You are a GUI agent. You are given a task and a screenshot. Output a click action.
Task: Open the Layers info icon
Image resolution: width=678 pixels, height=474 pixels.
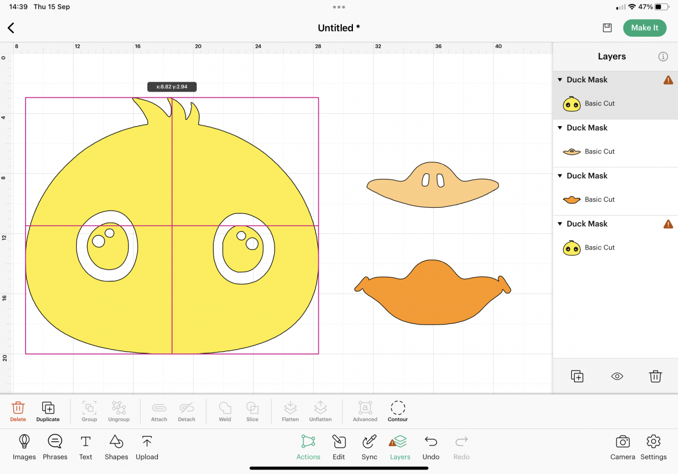pos(663,57)
